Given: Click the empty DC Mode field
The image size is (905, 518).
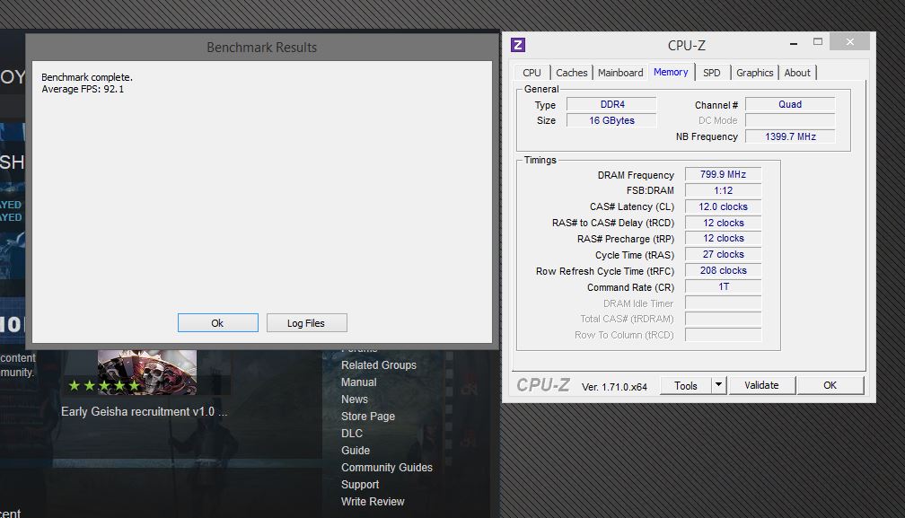Looking at the screenshot, I should [x=790, y=120].
